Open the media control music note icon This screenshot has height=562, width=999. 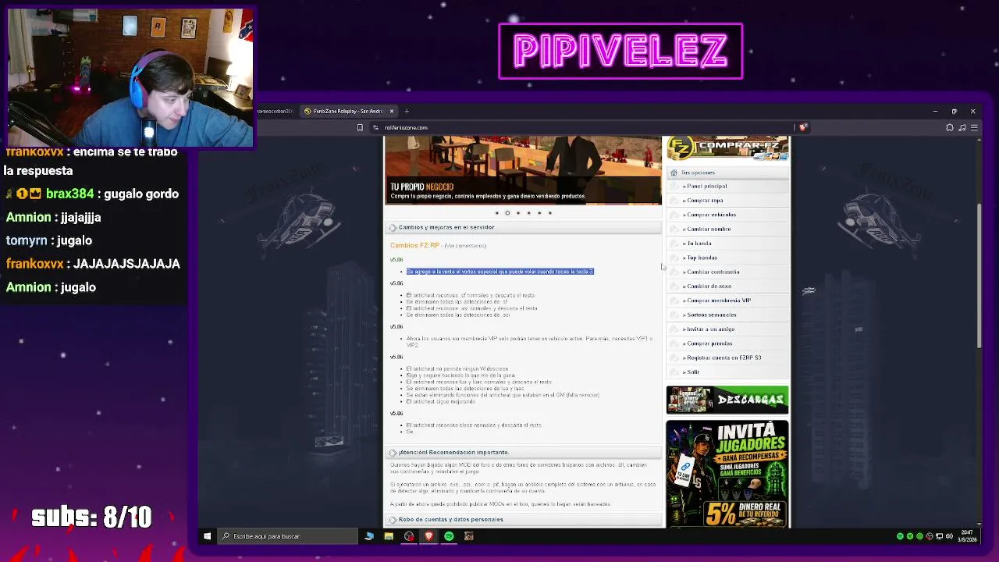click(x=962, y=127)
